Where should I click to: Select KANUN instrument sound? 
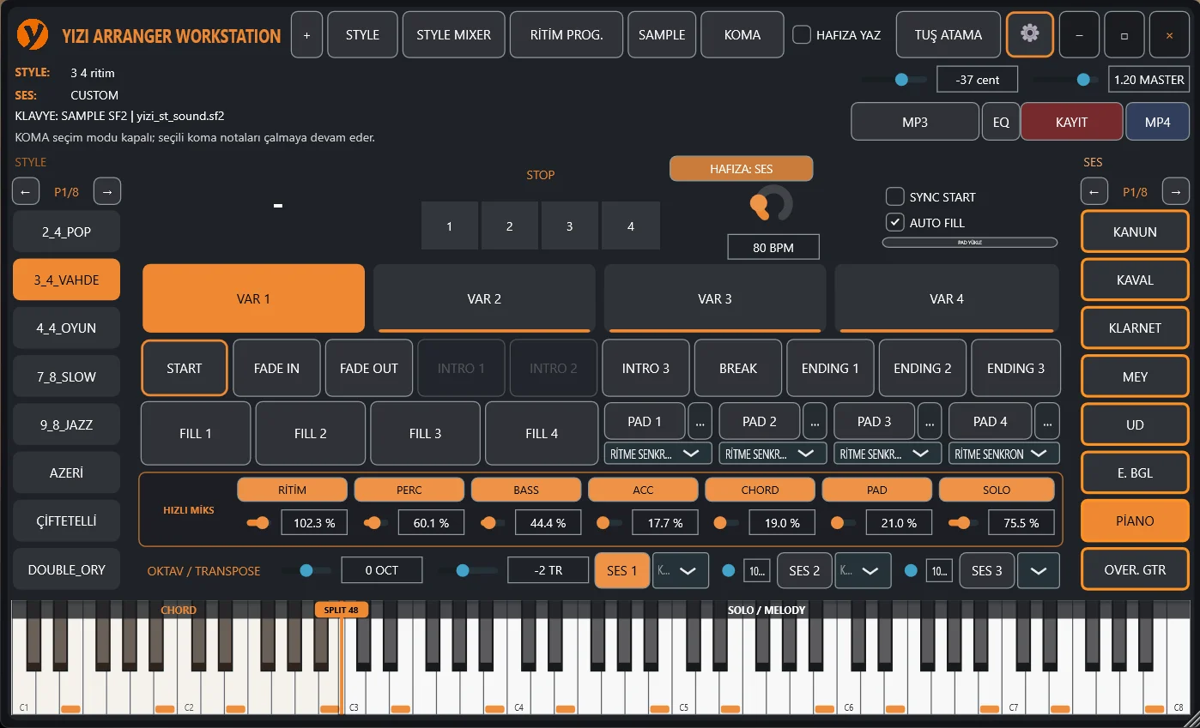[1135, 232]
